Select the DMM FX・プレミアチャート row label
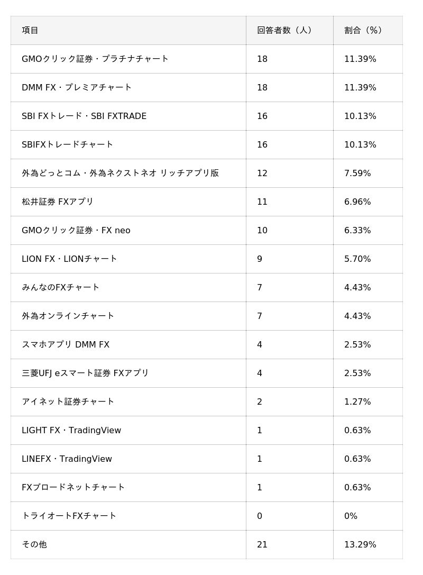423x575 pixels. click(x=77, y=87)
